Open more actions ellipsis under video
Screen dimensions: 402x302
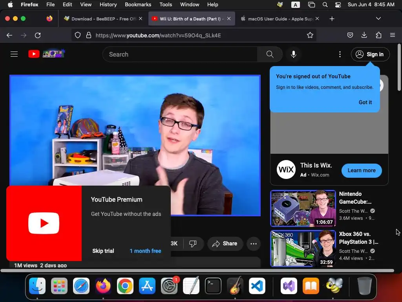click(x=254, y=244)
